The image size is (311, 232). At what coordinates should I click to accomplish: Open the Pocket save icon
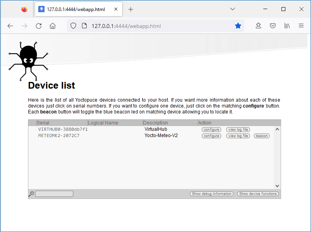[273, 26]
